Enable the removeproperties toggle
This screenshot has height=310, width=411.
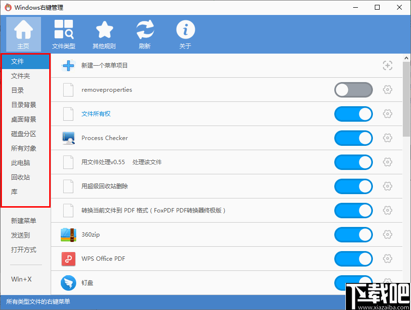354,90
